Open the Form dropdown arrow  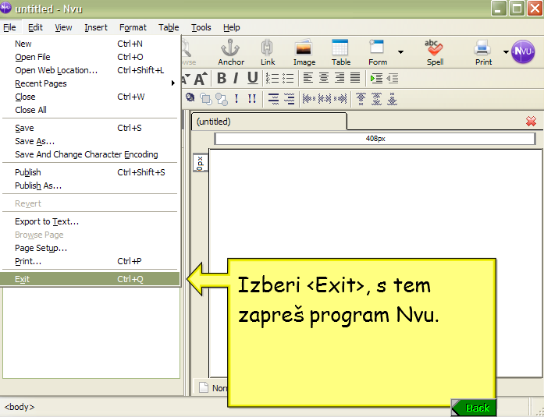tap(400, 52)
